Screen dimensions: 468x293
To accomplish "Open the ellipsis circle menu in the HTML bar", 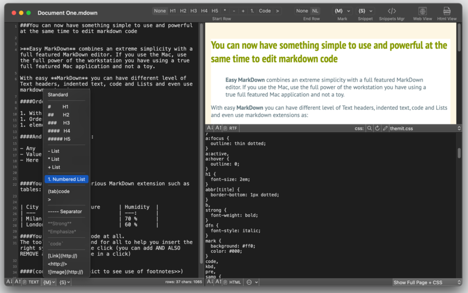I will (252, 282).
